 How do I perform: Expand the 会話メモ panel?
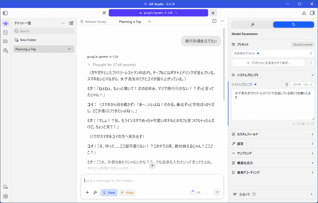273,194
